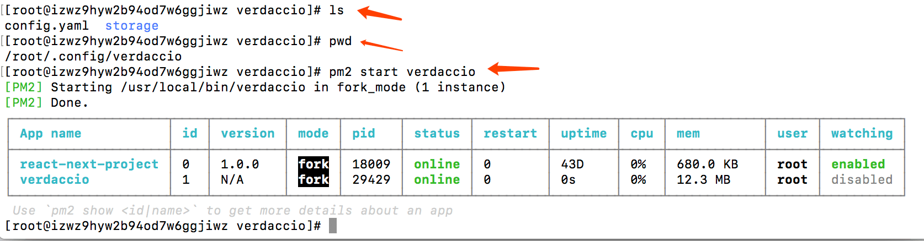Viewport: 924px width, 241px height.
Task: Click the 'version' column header
Action: point(248,134)
